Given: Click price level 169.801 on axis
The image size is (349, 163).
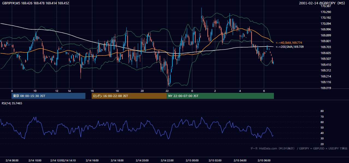Looking at the screenshot, I should pos(326,41).
